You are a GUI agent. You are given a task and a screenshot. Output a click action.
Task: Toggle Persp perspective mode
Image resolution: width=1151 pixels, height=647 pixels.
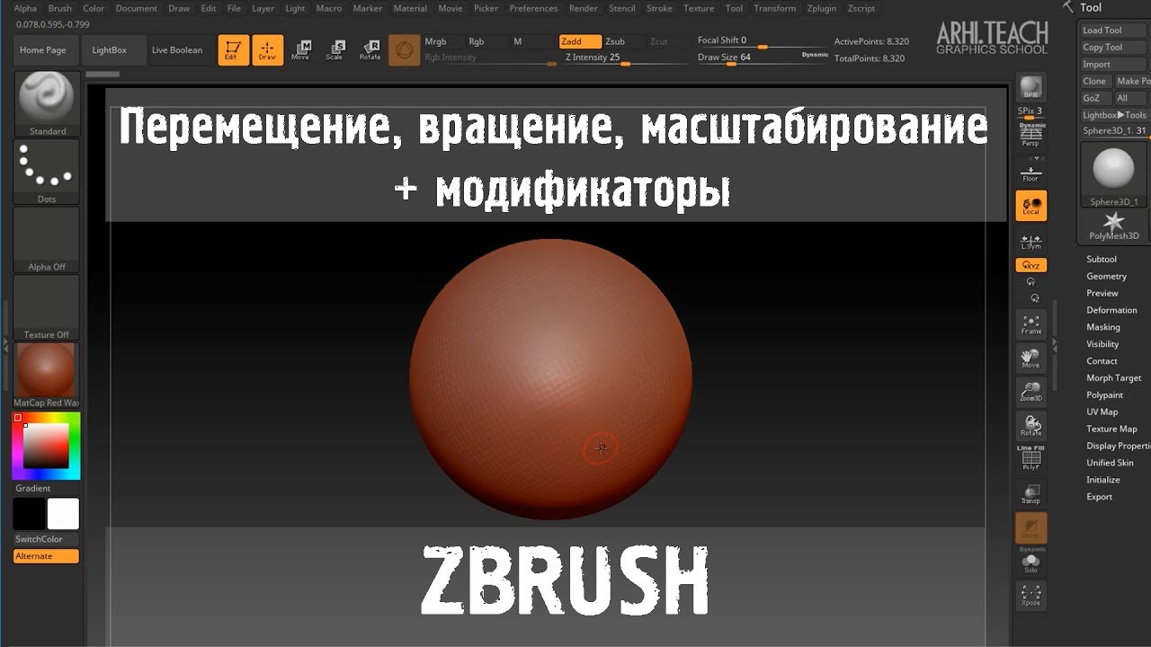click(1031, 137)
